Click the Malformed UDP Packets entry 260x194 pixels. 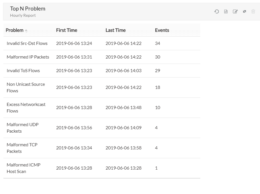[22, 128]
